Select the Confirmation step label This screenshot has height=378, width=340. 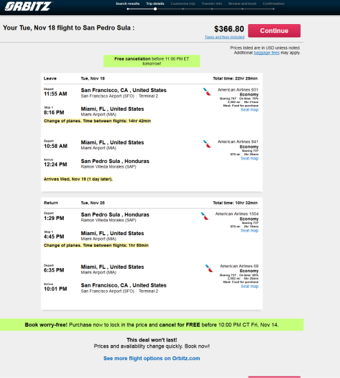[x=273, y=3]
